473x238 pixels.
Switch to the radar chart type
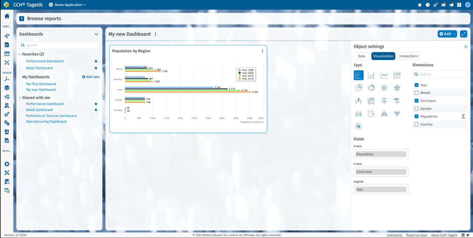pos(384,88)
